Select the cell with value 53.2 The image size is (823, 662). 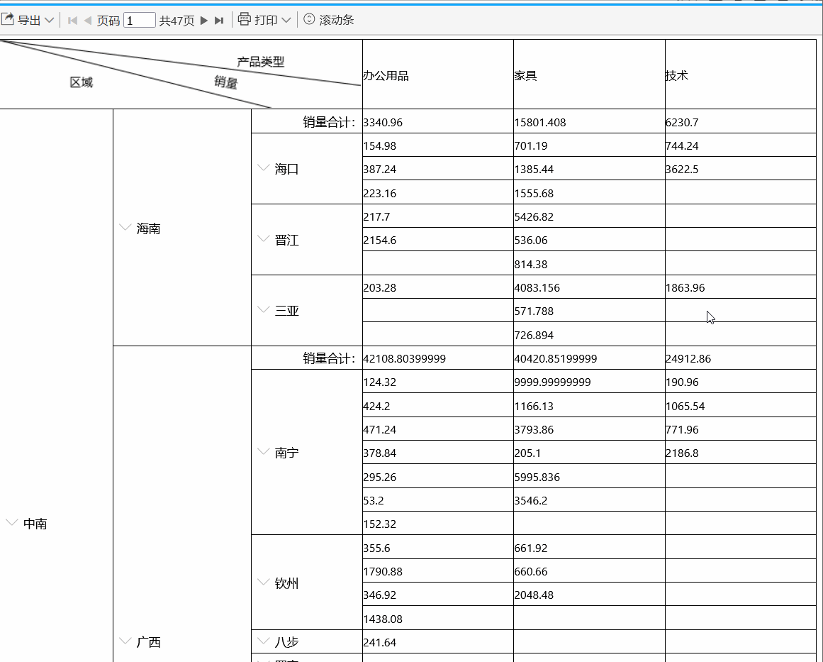pyautogui.click(x=438, y=500)
